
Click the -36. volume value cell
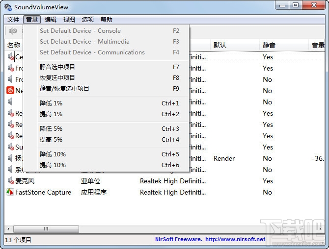[318, 158]
